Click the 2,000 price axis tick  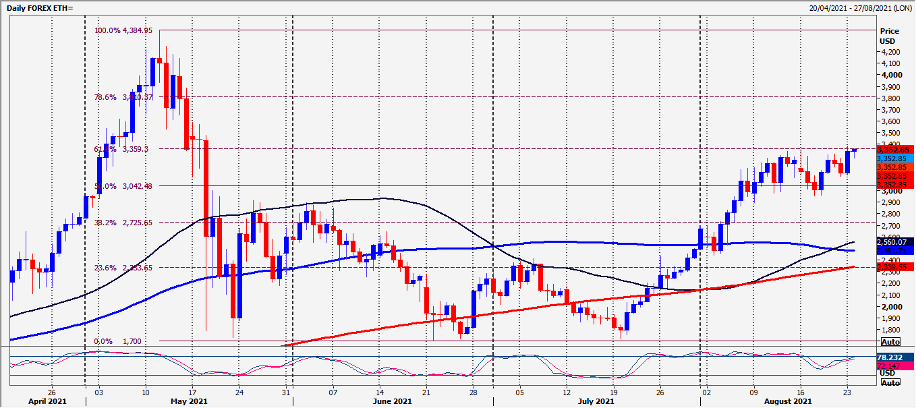(x=891, y=307)
